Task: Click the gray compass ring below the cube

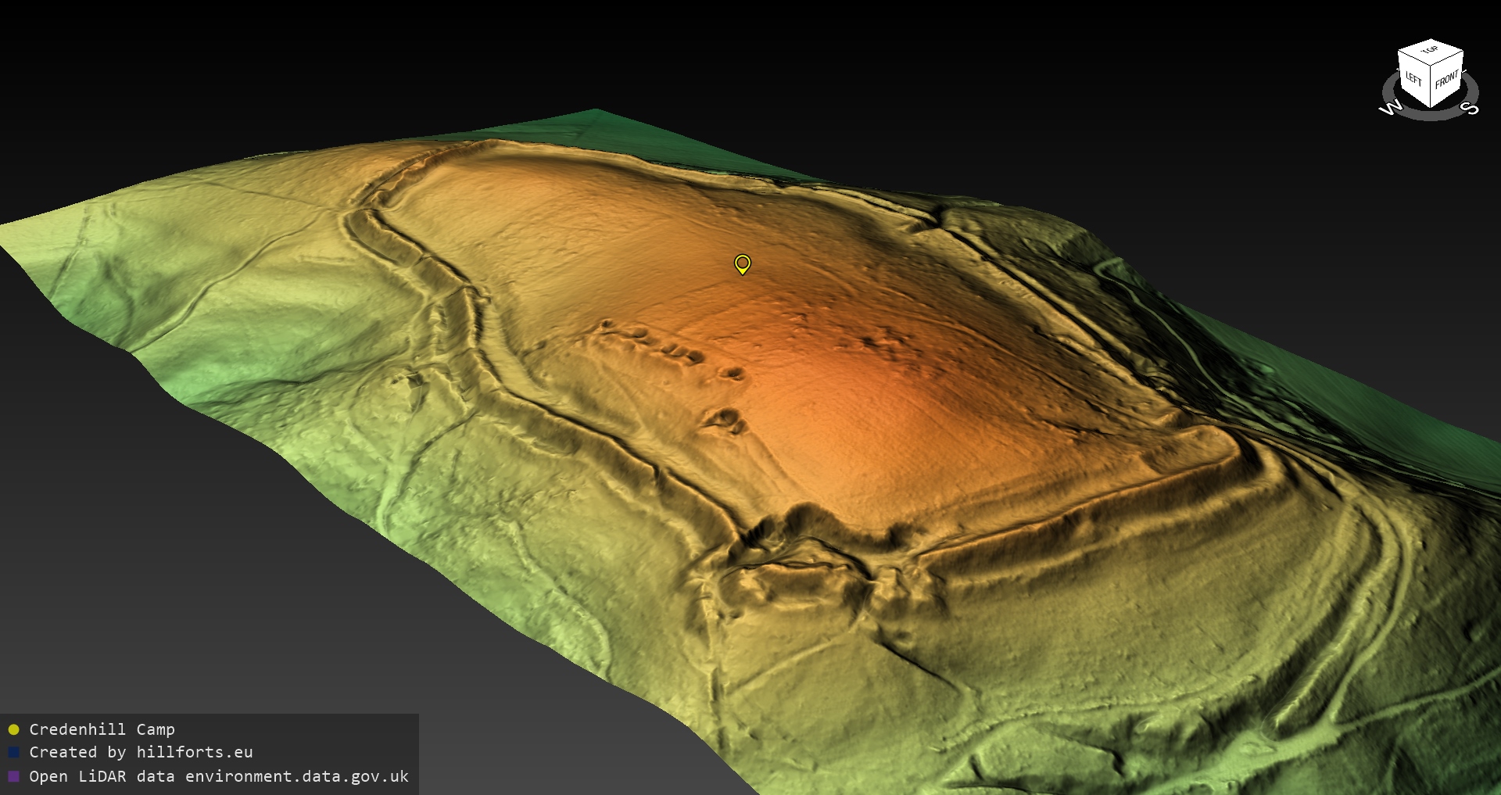Action: [x=1430, y=115]
